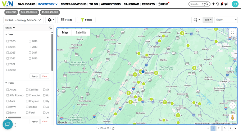Refresh the results count
Viewport: 241px width, 132px height.
point(113,128)
